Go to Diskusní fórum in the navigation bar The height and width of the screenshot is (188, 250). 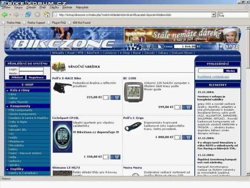(x=182, y=53)
